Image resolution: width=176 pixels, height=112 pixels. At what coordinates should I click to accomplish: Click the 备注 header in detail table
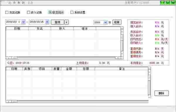coord(122,69)
